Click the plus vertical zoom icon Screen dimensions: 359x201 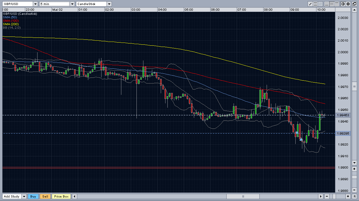click(354, 169)
